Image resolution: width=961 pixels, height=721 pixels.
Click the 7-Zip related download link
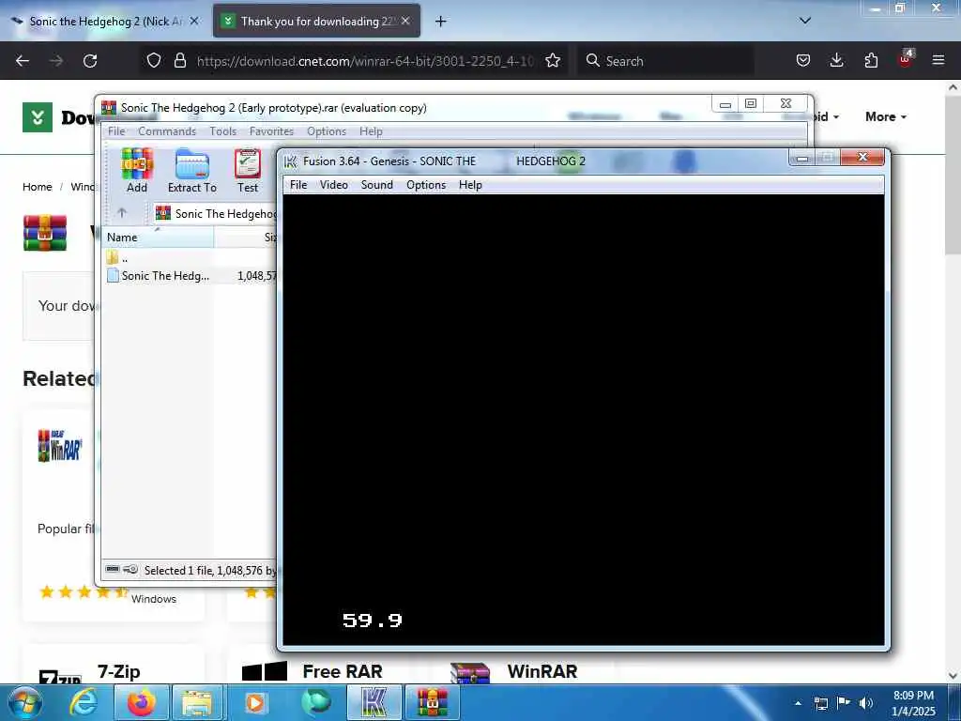[119, 672]
